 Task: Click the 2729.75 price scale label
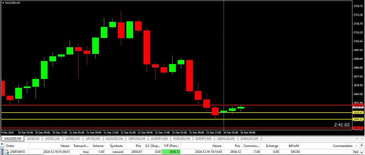pyautogui.click(x=358, y=6)
